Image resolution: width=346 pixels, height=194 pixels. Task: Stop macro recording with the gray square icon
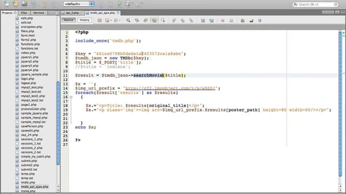(231, 20)
